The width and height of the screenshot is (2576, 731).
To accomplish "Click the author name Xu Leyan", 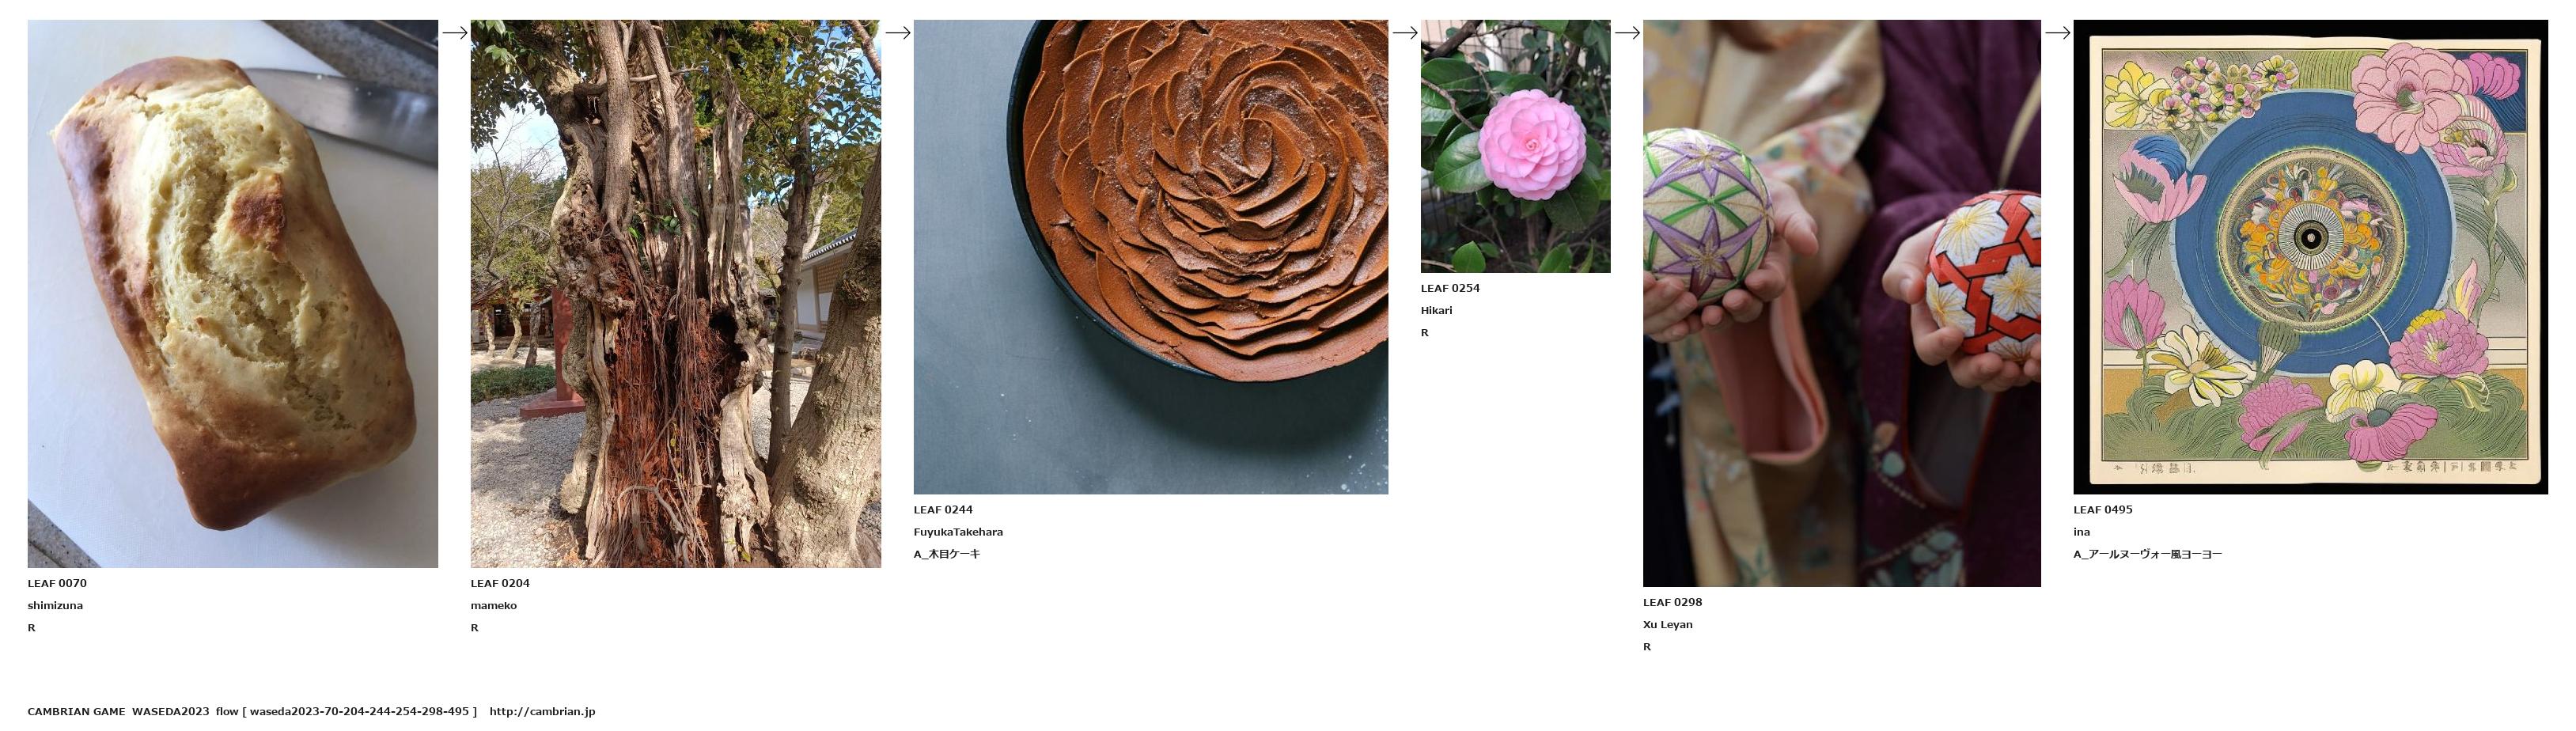I will click(x=1668, y=624).
